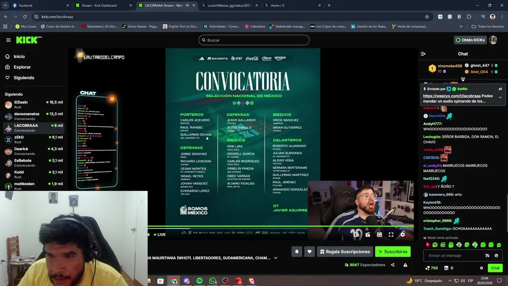Click the live stream progress bar

tap(281, 226)
